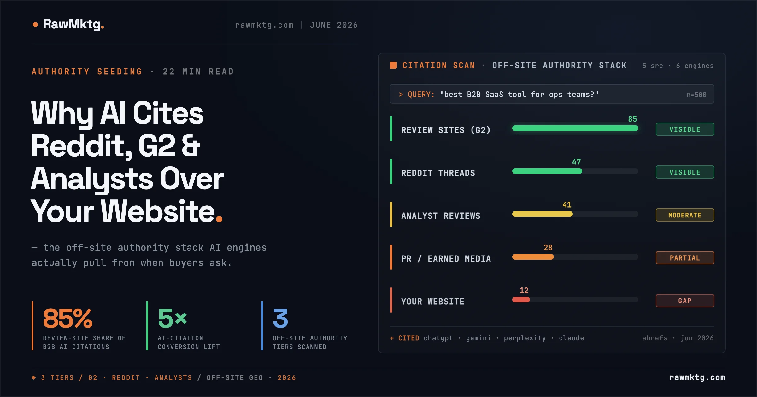Image resolution: width=757 pixels, height=397 pixels.
Task: Click 'OFF-SITE AUTHORITY STACK' panel heading
Action: (x=559, y=65)
